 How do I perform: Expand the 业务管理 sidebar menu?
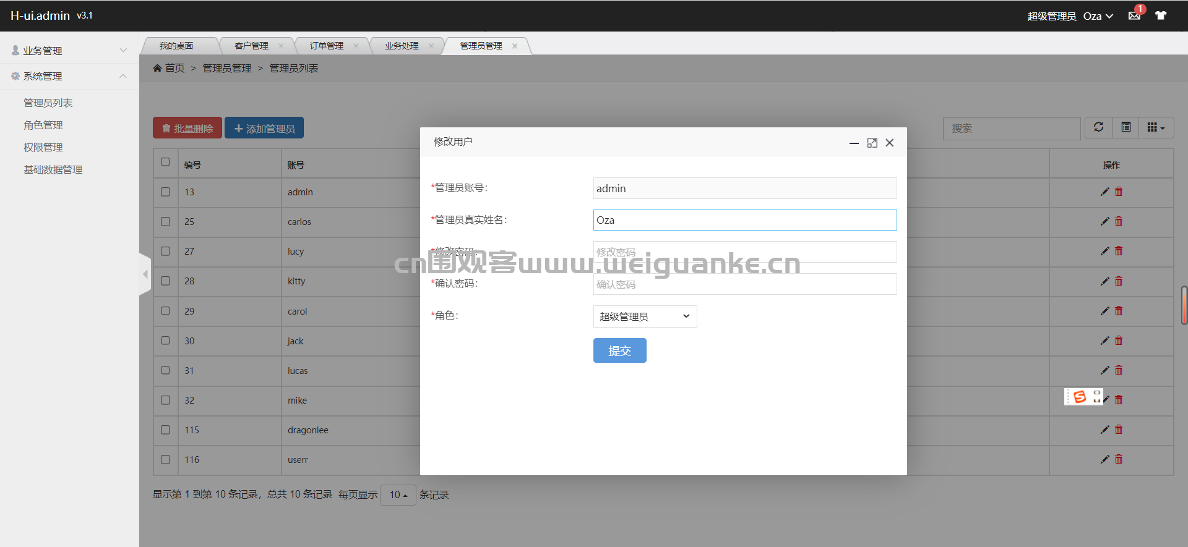pos(69,51)
